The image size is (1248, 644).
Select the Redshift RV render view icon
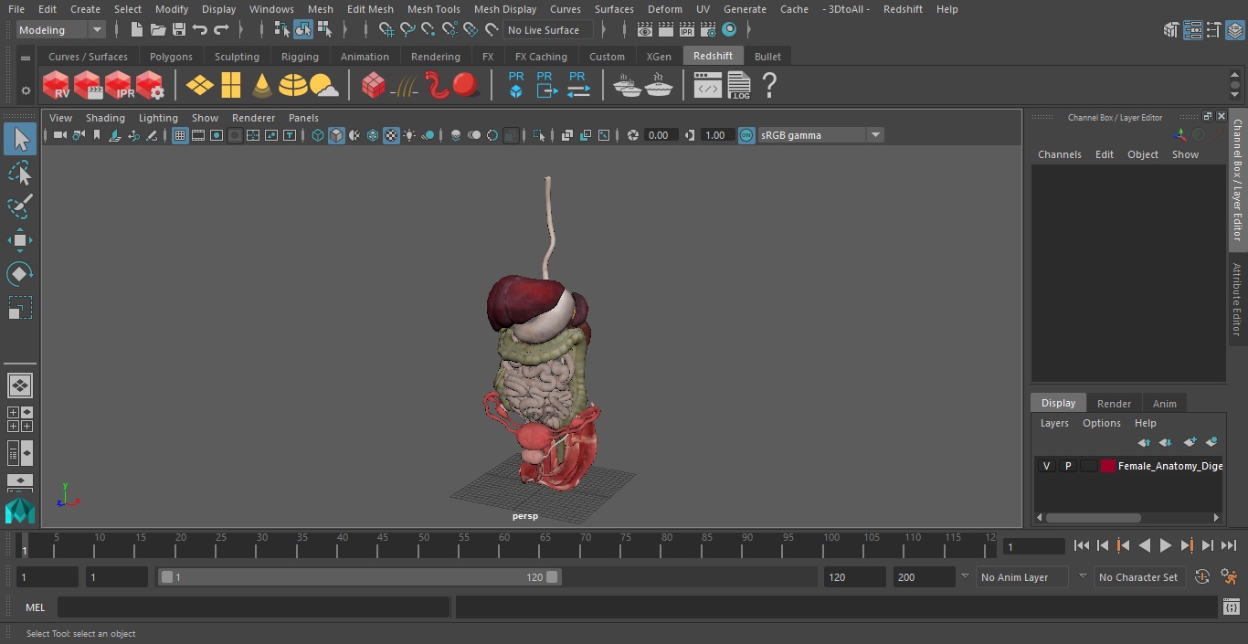57,86
